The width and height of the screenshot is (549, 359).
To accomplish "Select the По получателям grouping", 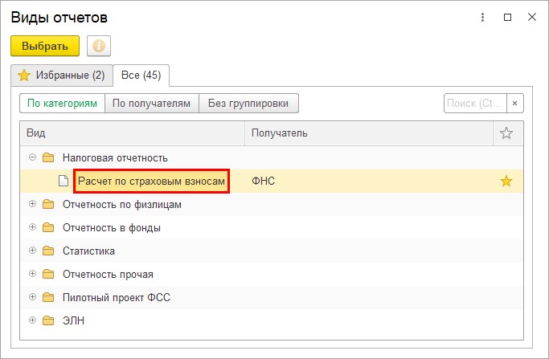I will point(152,104).
